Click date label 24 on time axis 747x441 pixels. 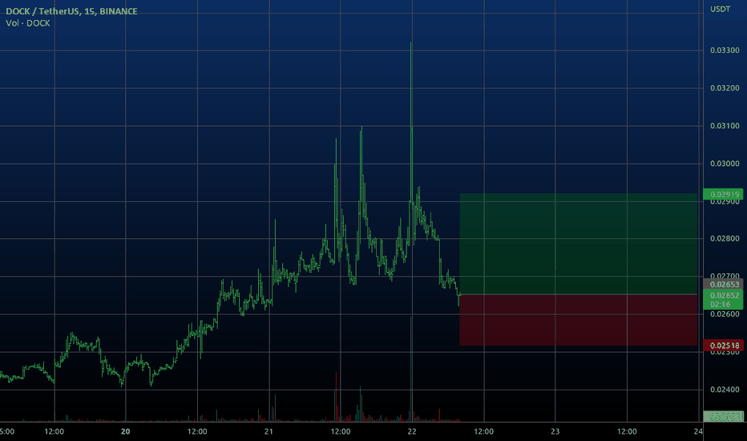698,431
